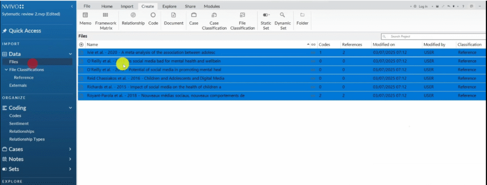Select 'Reid Chassiakos et al. - 2016' file

282,78
